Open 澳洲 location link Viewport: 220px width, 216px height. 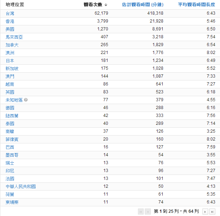point(10,53)
